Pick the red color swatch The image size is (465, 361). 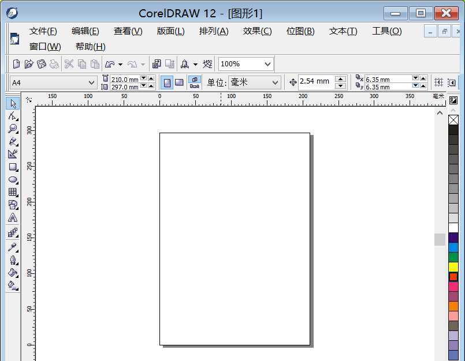coord(453,277)
